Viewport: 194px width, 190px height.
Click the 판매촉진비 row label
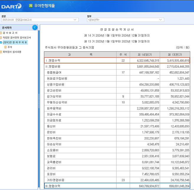click(54, 138)
